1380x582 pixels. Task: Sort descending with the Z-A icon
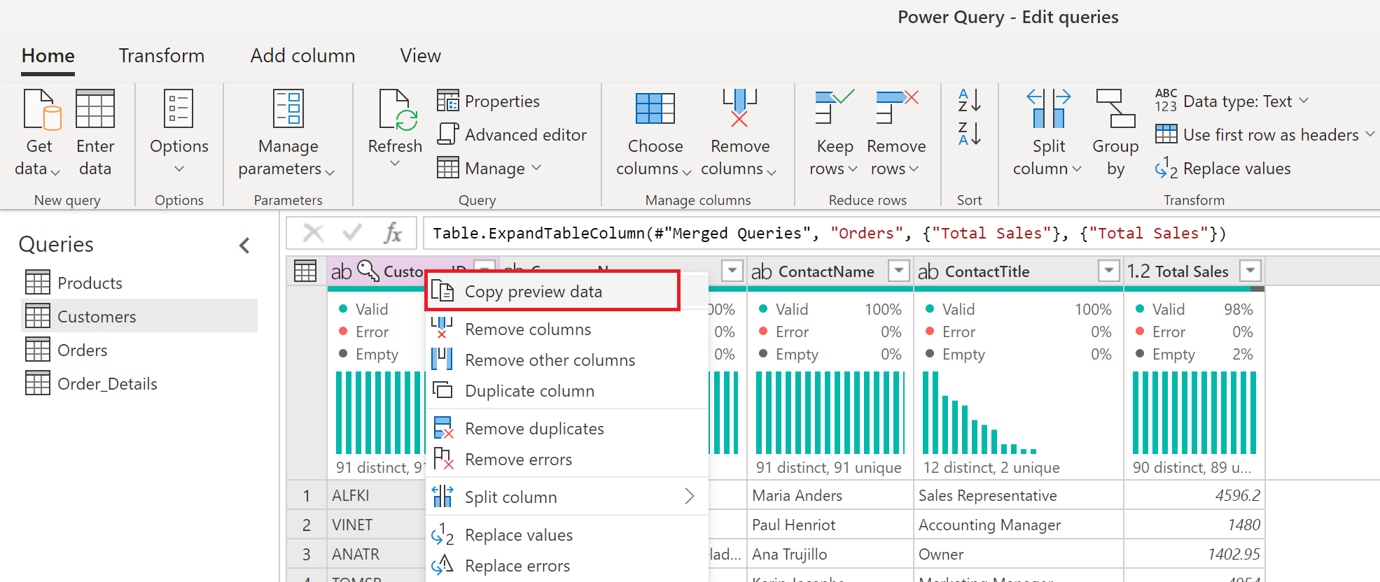[x=970, y=134]
